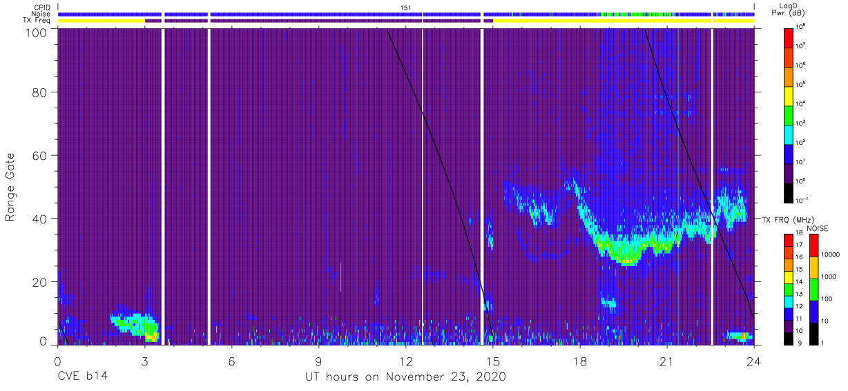Click the '60' range gate tick label

coord(40,156)
